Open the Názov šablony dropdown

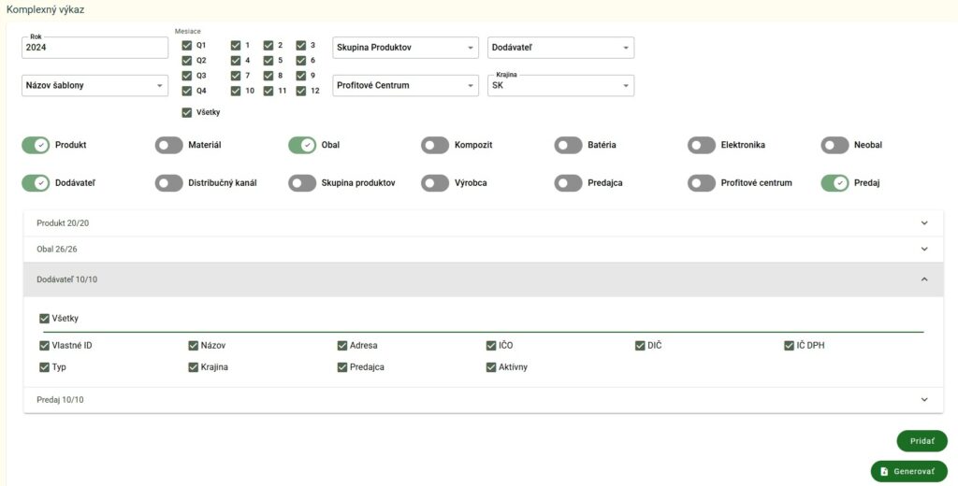94,86
